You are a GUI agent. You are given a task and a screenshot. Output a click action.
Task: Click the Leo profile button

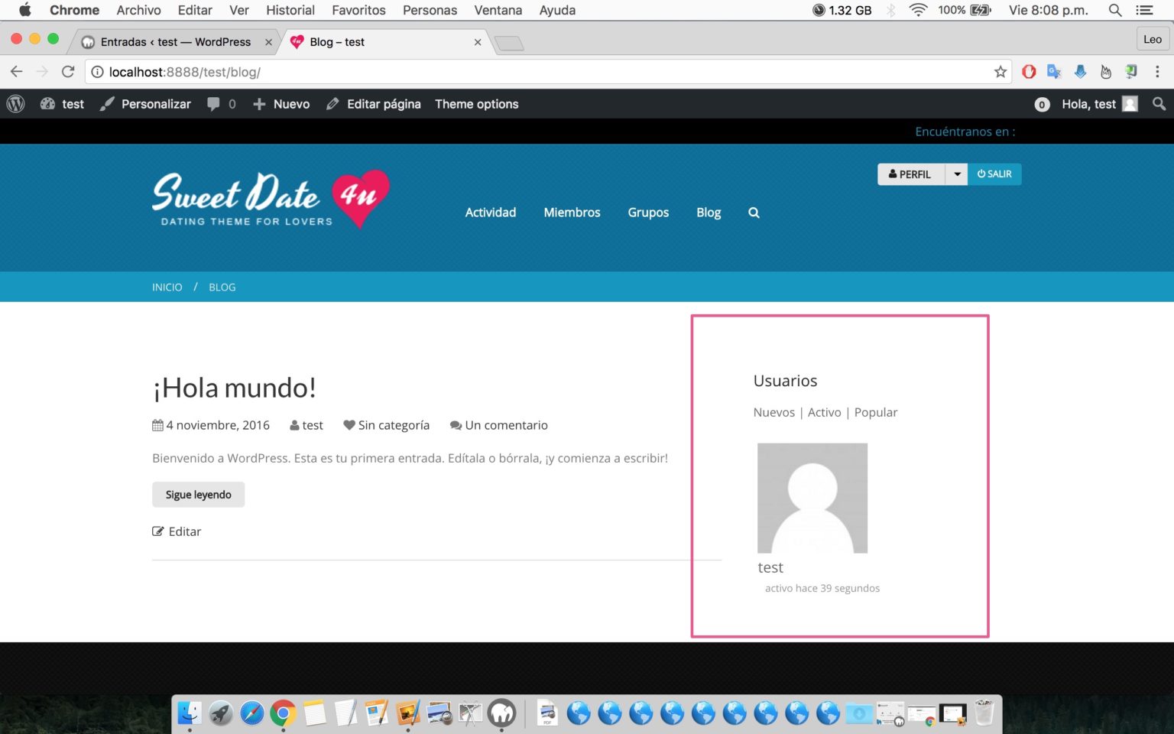1152,39
